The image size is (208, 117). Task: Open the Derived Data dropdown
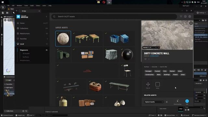pos(171,115)
